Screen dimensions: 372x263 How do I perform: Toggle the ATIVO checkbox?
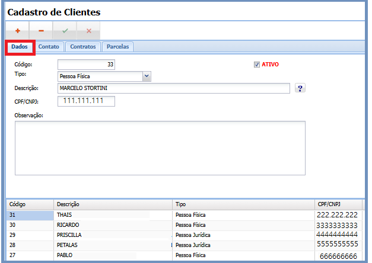coord(256,65)
